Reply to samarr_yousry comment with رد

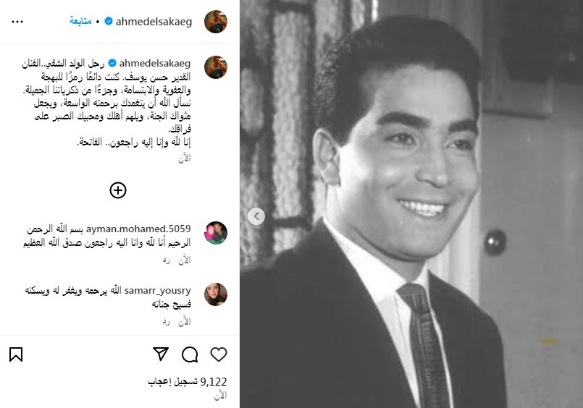[166, 321]
